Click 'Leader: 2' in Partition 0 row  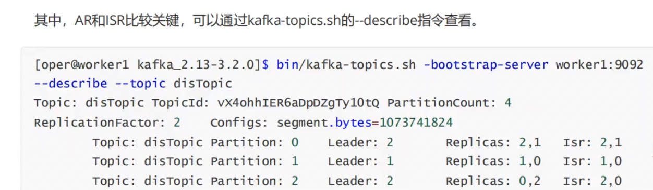[361, 142]
